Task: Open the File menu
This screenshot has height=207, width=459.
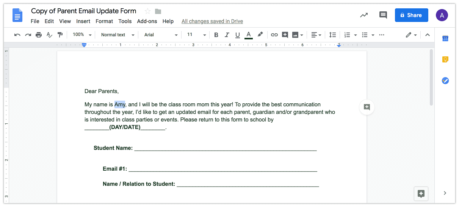Action: coord(35,21)
